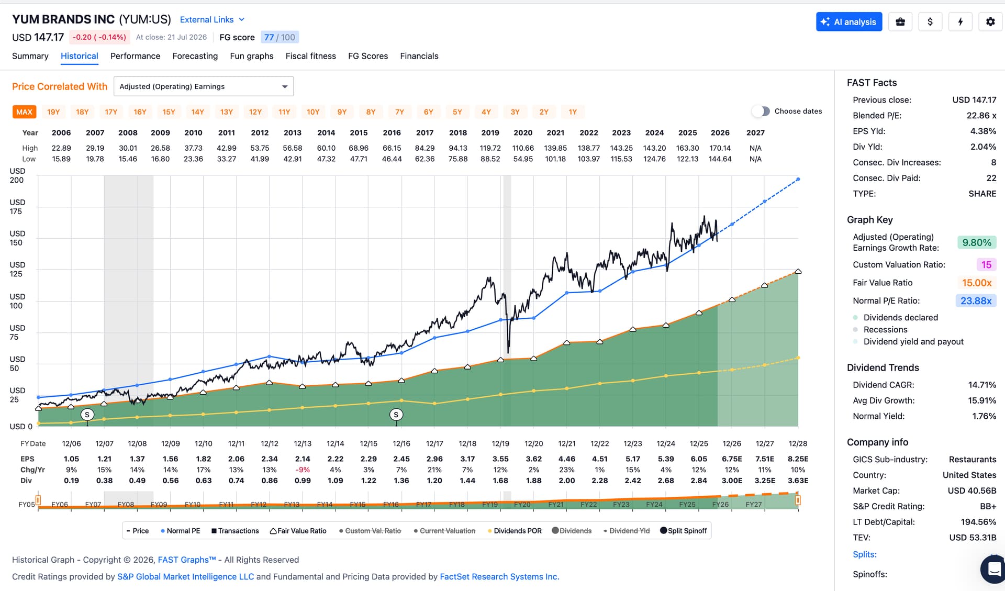Select the 10Y time range

pyautogui.click(x=313, y=112)
